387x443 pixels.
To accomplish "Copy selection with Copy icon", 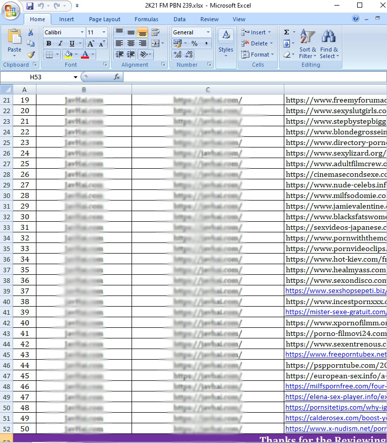I will [x=30, y=43].
